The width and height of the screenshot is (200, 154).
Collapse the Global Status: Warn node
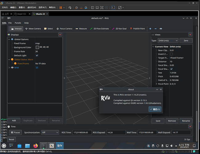coord(9,59)
